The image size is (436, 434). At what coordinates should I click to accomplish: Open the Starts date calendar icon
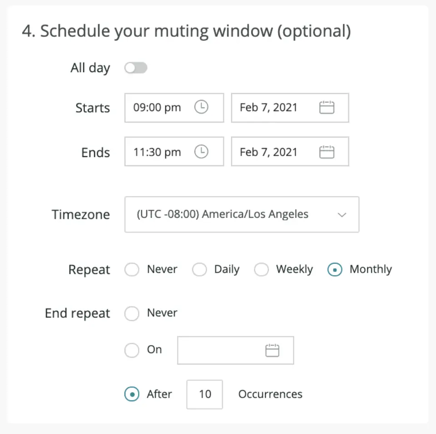point(327,108)
